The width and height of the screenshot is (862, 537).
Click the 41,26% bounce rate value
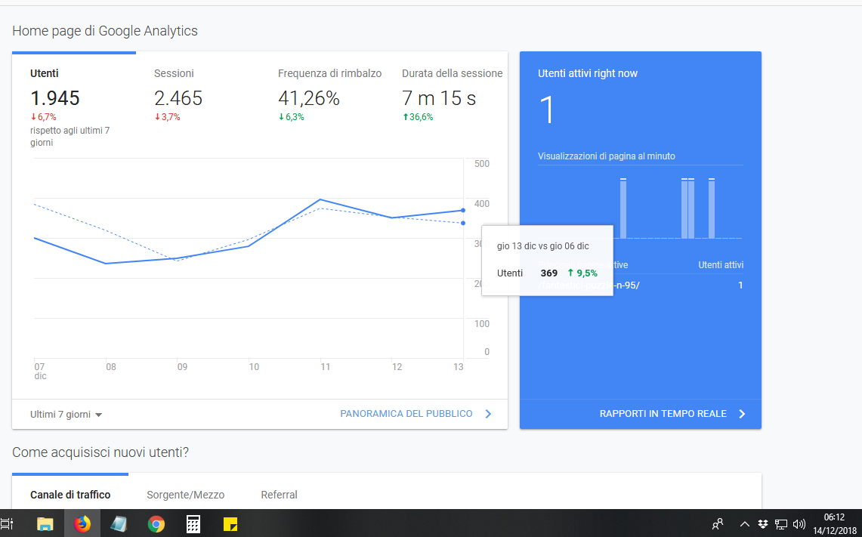tap(308, 98)
